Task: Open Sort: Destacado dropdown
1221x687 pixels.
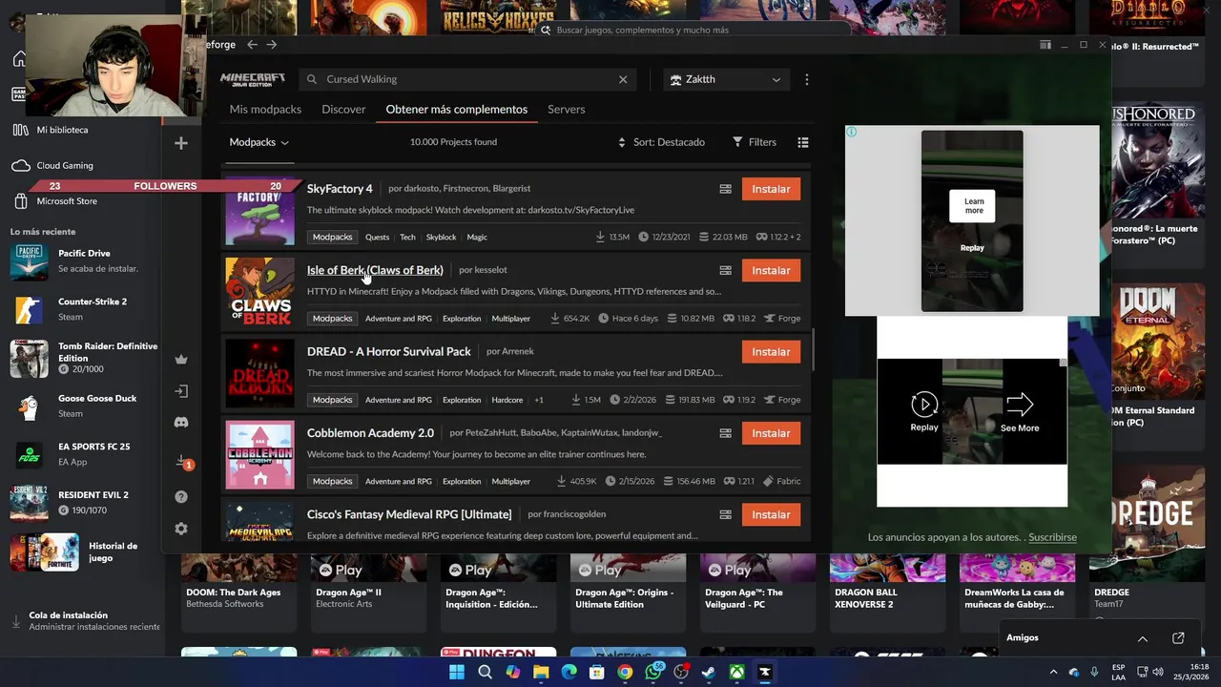Action: [x=661, y=142]
